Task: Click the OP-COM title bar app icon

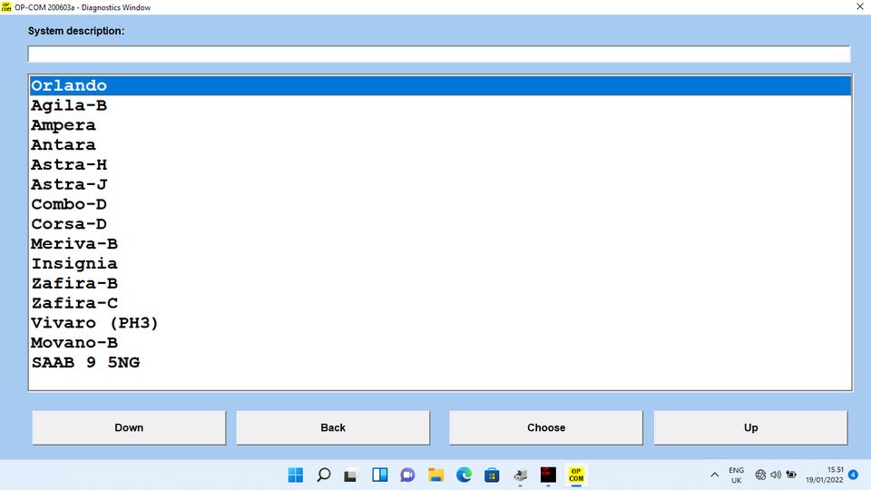Action: click(6, 6)
